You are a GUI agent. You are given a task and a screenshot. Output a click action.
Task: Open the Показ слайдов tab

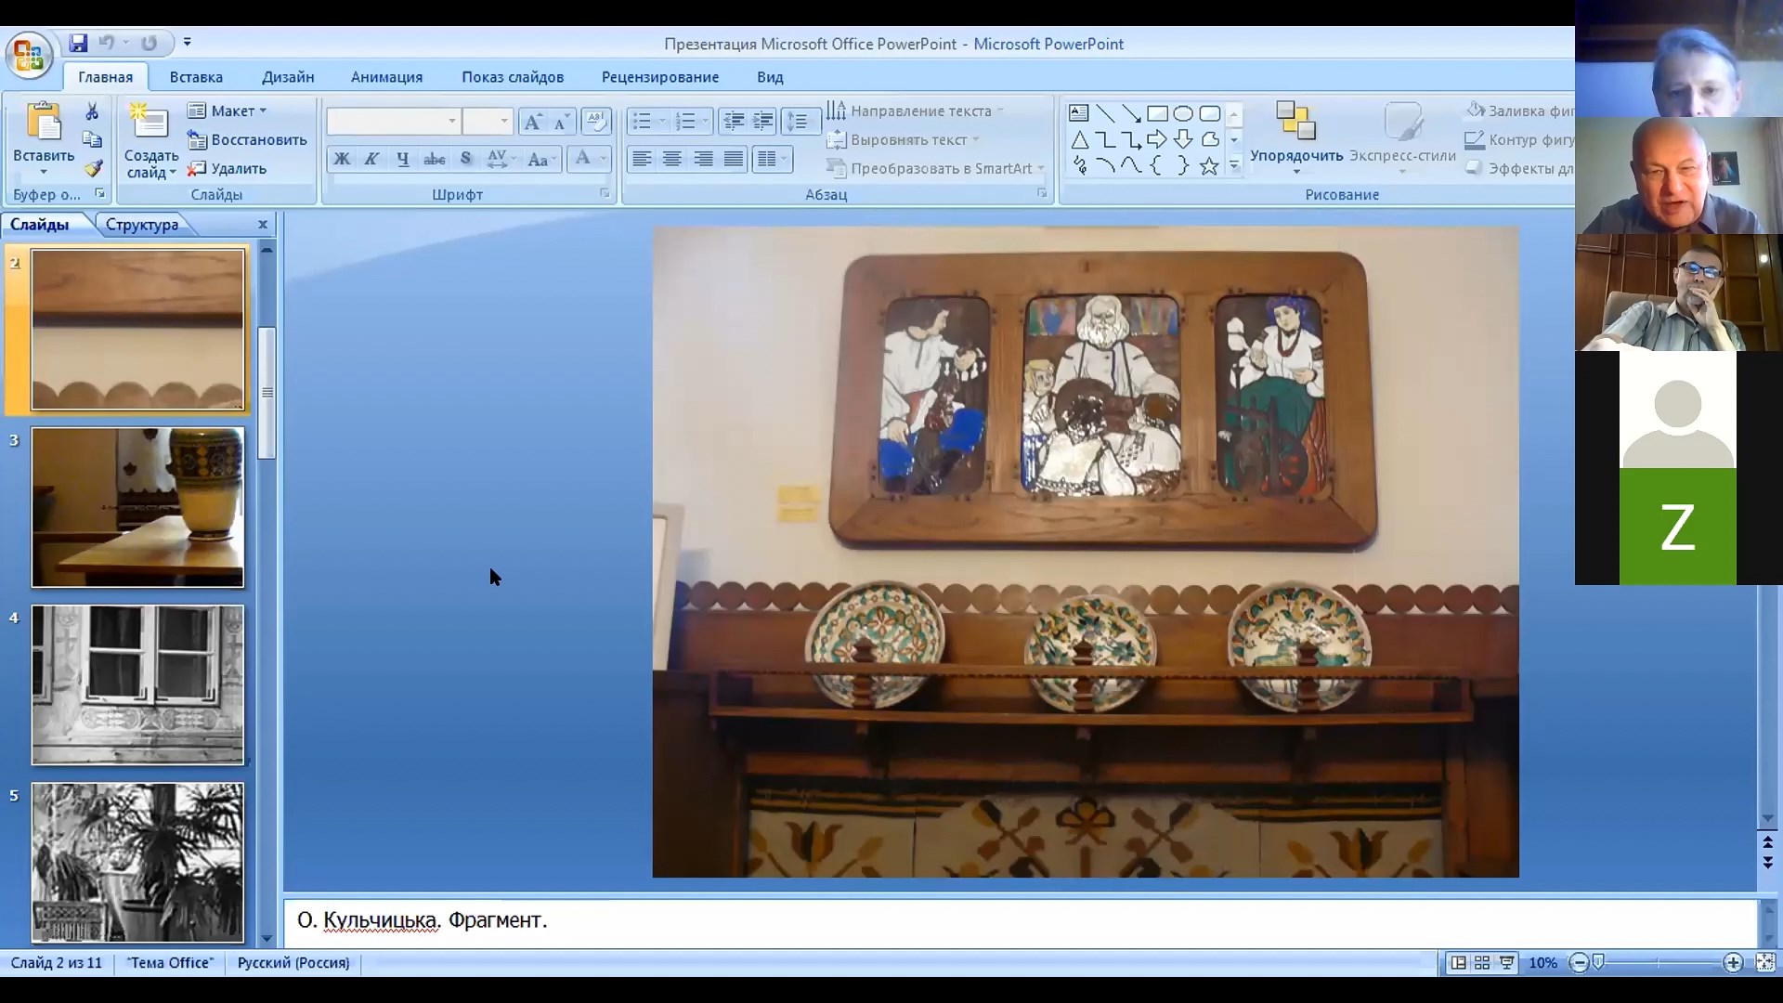513,77
